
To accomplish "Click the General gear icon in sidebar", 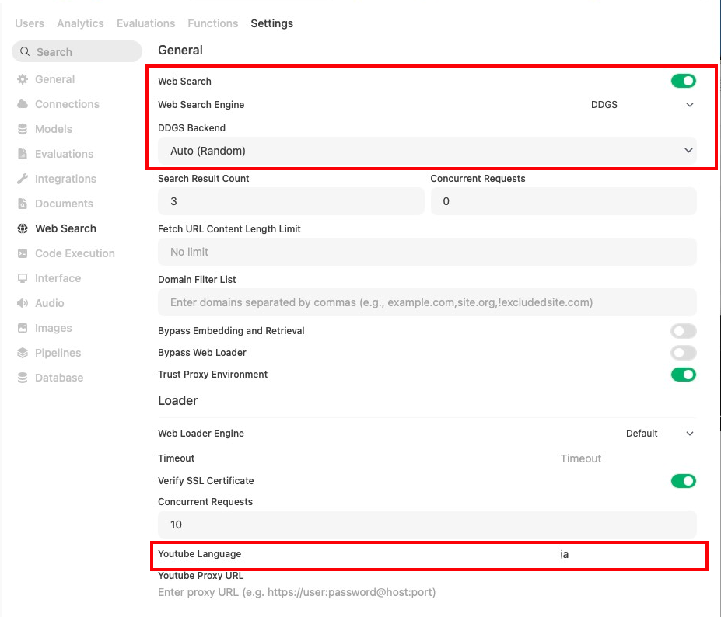I will point(23,79).
